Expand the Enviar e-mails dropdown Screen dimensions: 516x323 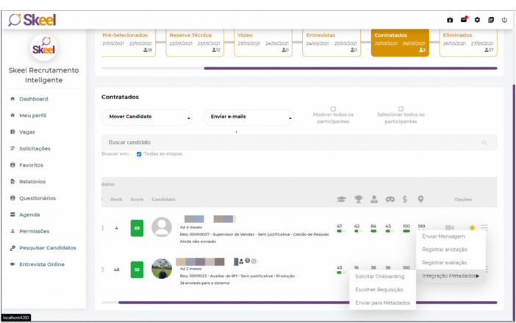(x=248, y=117)
